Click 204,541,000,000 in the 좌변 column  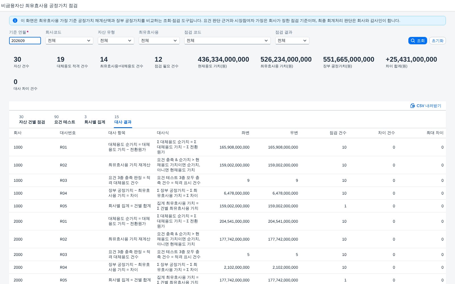(234, 221)
